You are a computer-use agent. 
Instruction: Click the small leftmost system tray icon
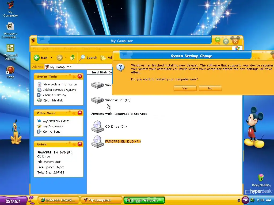click(x=239, y=200)
